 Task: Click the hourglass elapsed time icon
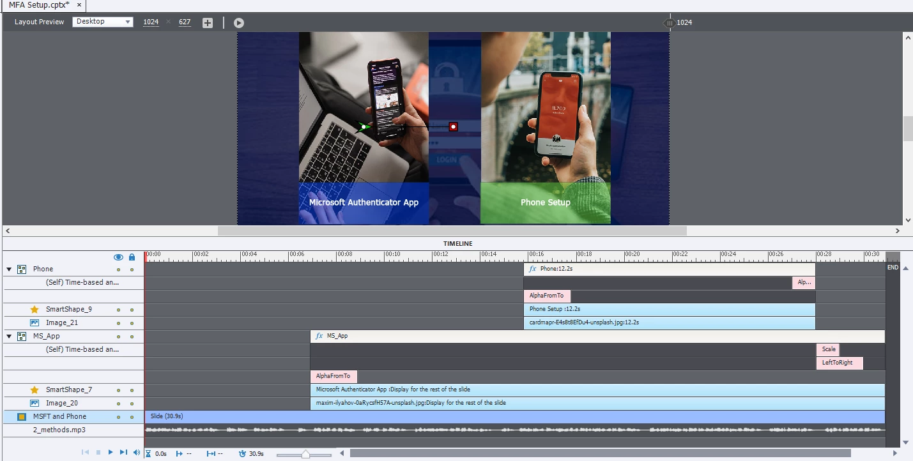pyautogui.click(x=148, y=453)
